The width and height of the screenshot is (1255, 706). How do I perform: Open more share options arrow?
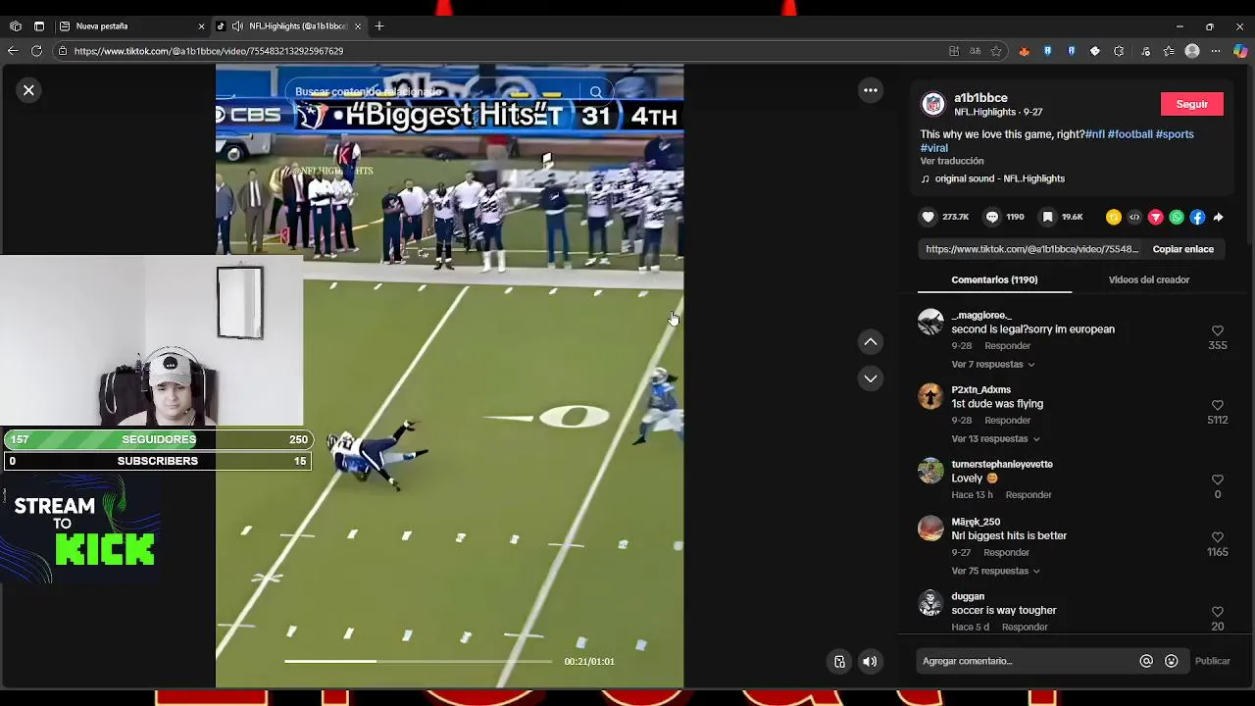pos(1218,218)
